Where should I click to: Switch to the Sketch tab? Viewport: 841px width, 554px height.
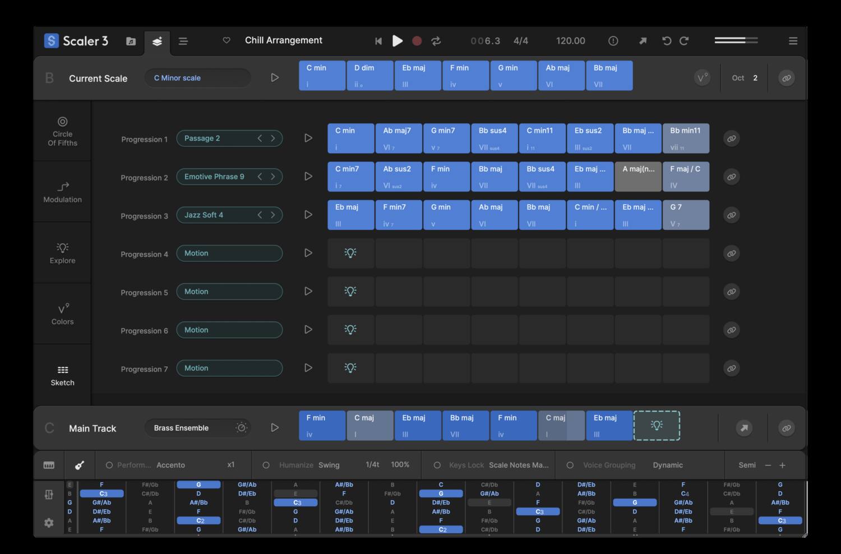coord(62,375)
